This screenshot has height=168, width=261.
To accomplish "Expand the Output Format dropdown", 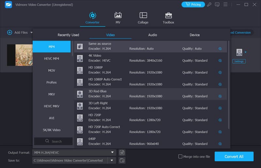I will tap(112, 152).
